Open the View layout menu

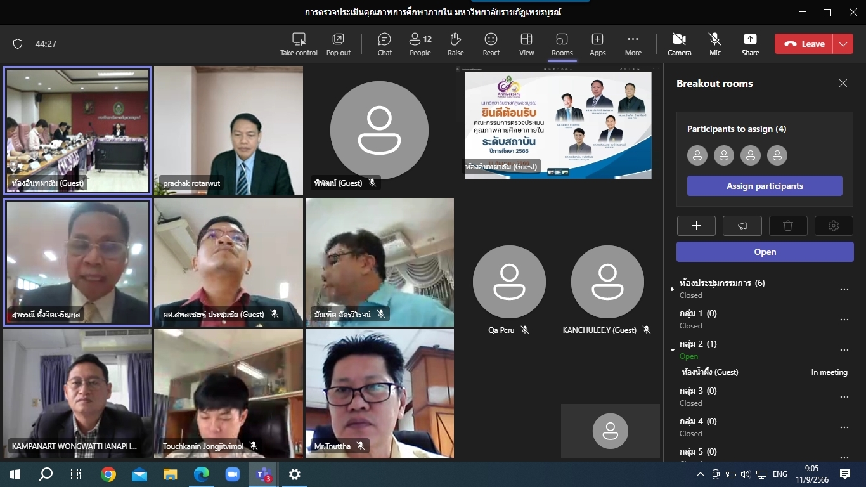tap(526, 44)
